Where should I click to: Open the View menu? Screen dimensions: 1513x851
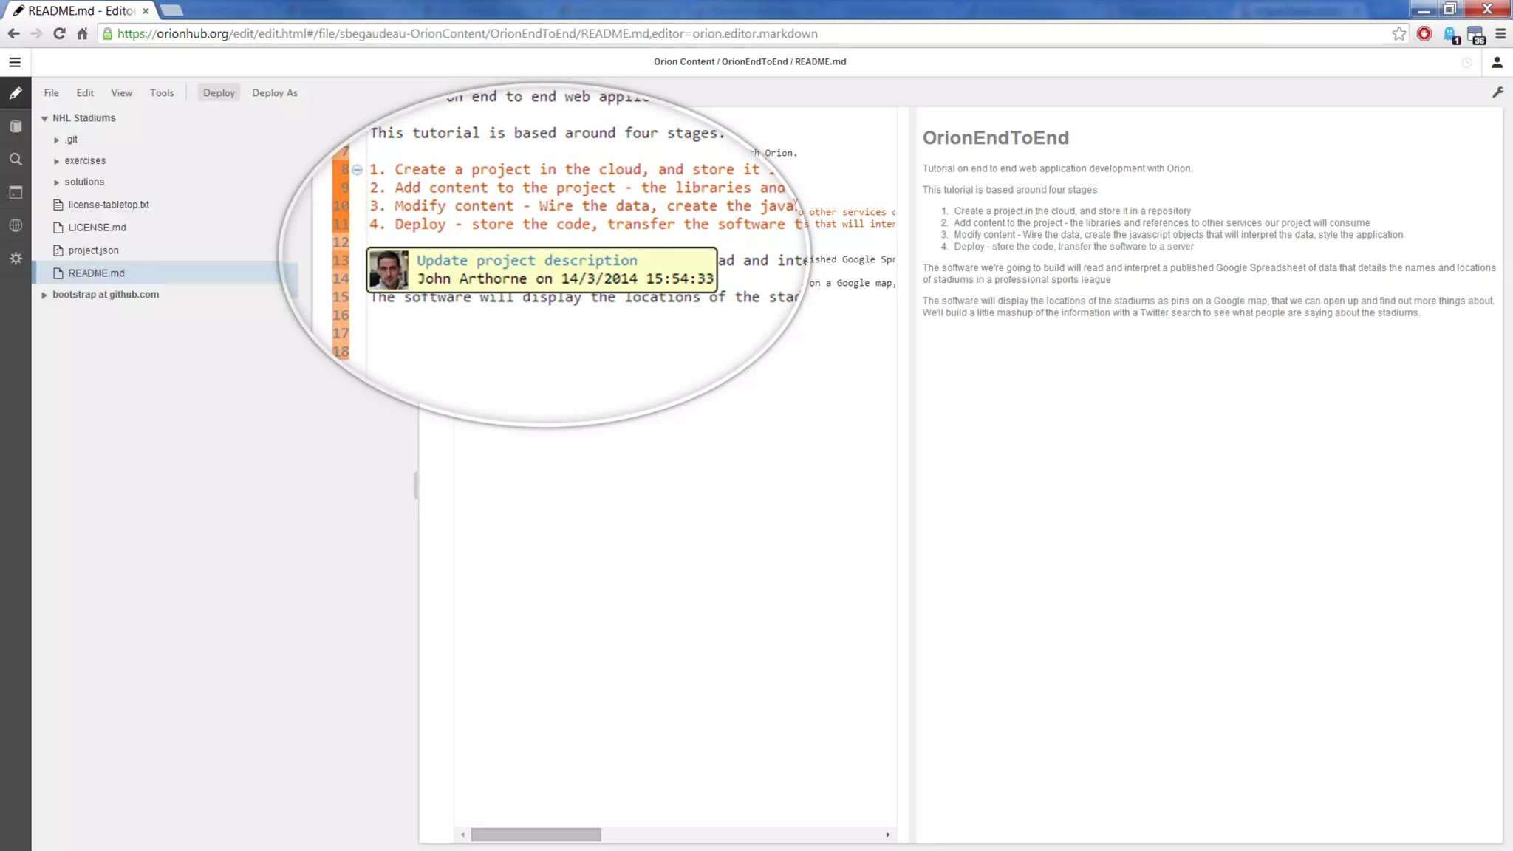121,93
